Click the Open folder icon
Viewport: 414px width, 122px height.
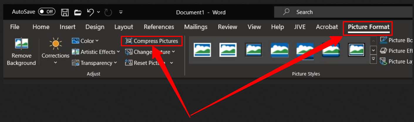[x=78, y=12]
